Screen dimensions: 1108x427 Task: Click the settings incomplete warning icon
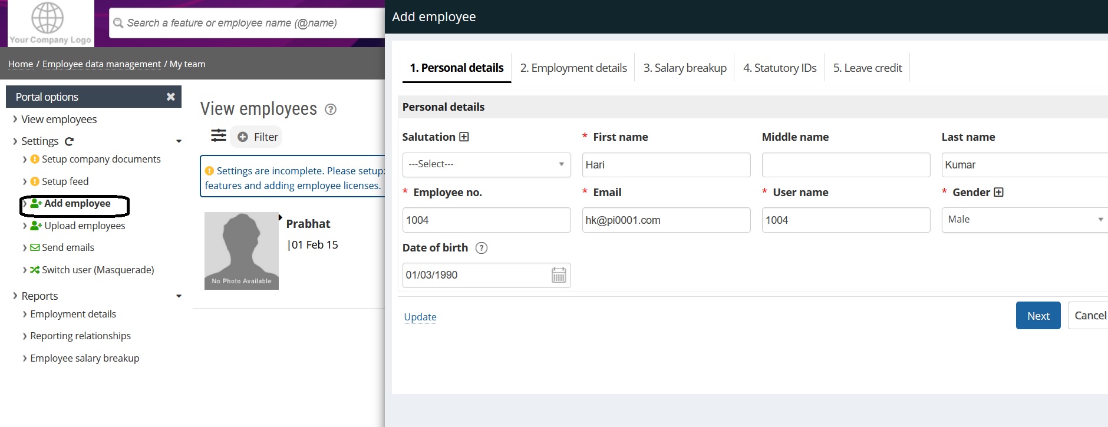pos(209,171)
